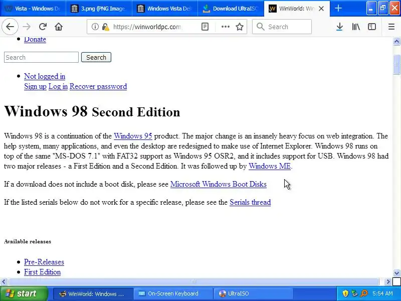Open the Firefox home page
This screenshot has height=301, width=401.
(x=59, y=27)
